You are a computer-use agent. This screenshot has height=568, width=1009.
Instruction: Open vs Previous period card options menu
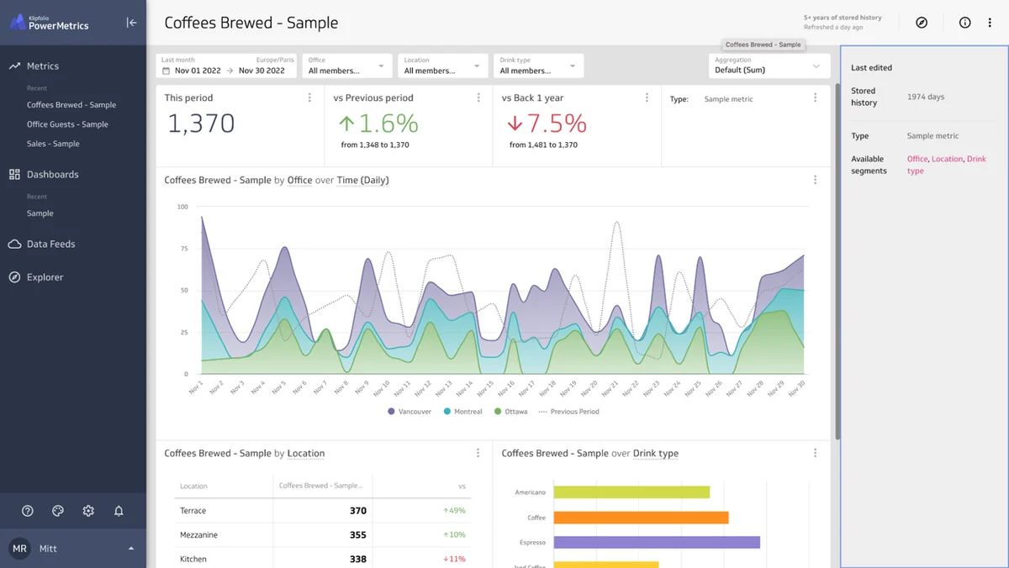478,98
